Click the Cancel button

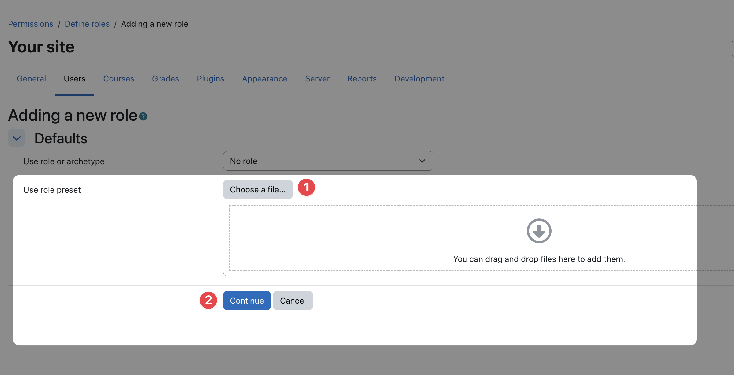(293, 301)
